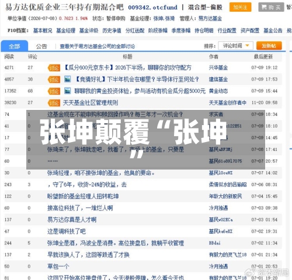Image resolution: width=292 pixels, height=280 pixels.
Task: Switch to the 公告 tab
Action: coord(41,46)
